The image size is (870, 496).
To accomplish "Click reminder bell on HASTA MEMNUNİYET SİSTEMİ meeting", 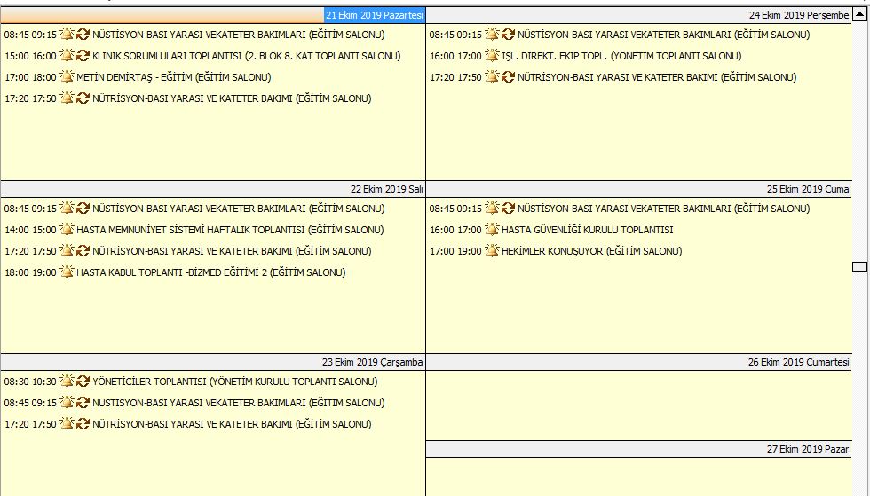I will (x=67, y=230).
